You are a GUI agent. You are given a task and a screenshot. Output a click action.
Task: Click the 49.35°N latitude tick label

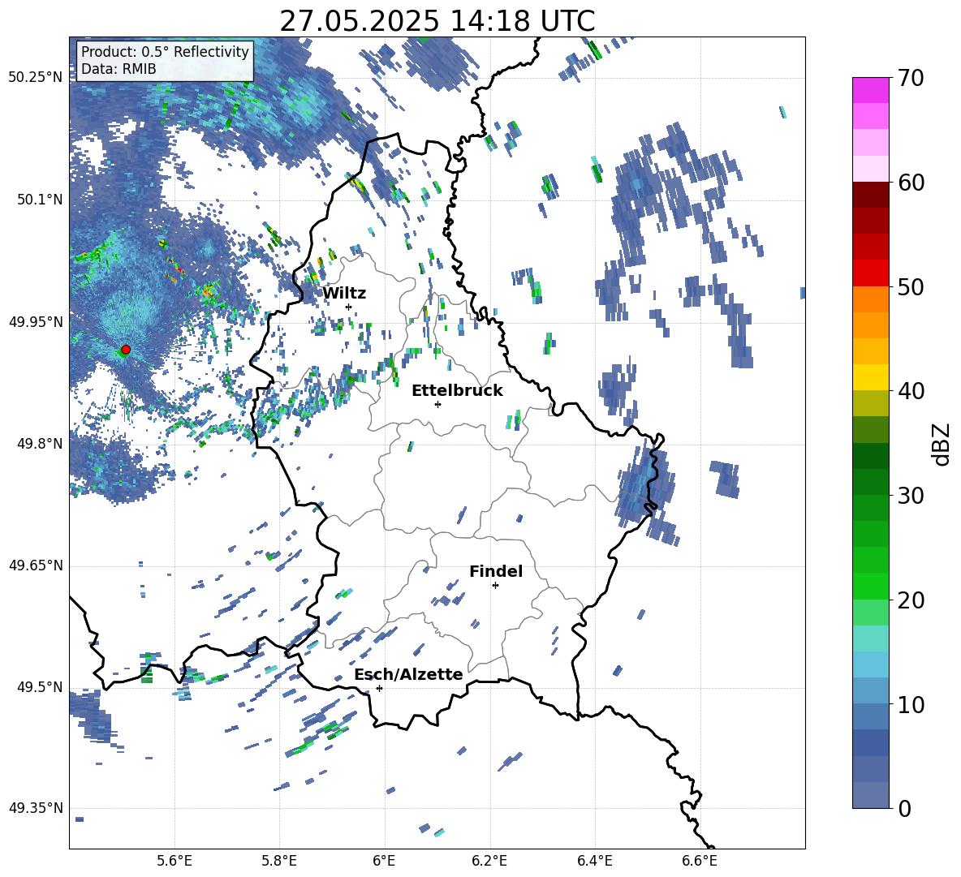pyautogui.click(x=36, y=808)
